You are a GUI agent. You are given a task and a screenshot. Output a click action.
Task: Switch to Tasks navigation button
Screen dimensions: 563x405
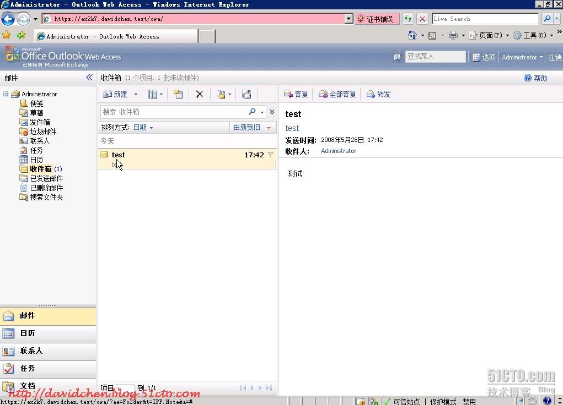48,369
